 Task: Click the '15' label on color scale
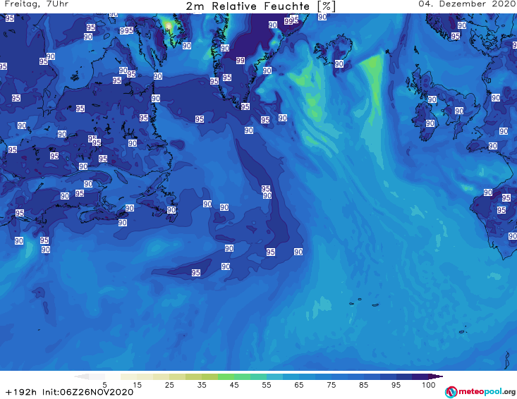tap(137, 385)
